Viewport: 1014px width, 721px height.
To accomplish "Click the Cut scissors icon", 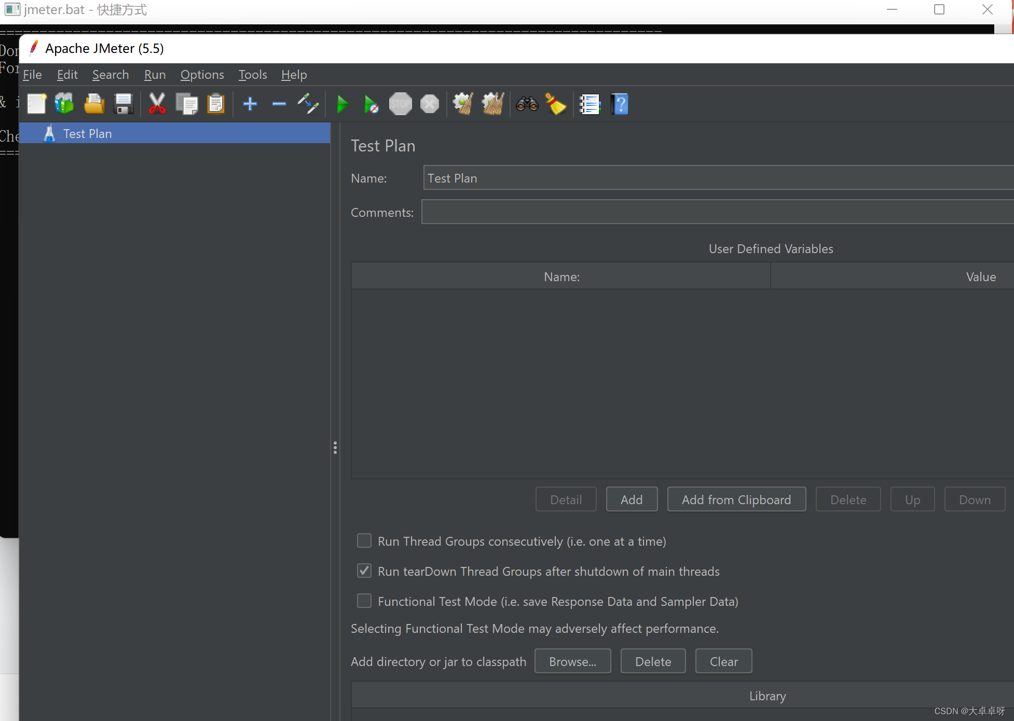I will (x=157, y=104).
